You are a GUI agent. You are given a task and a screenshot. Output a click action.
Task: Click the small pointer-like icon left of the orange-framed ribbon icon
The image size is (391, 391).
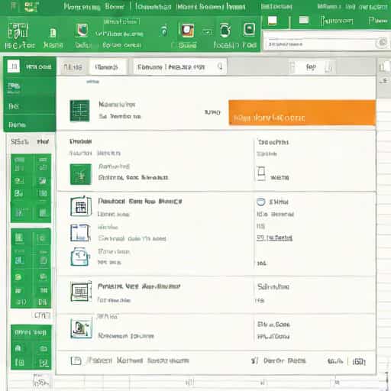164,31
